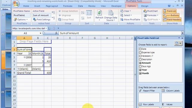Check the Necessary ? field
The image size is (192, 108).
pyautogui.click(x=140, y=56)
